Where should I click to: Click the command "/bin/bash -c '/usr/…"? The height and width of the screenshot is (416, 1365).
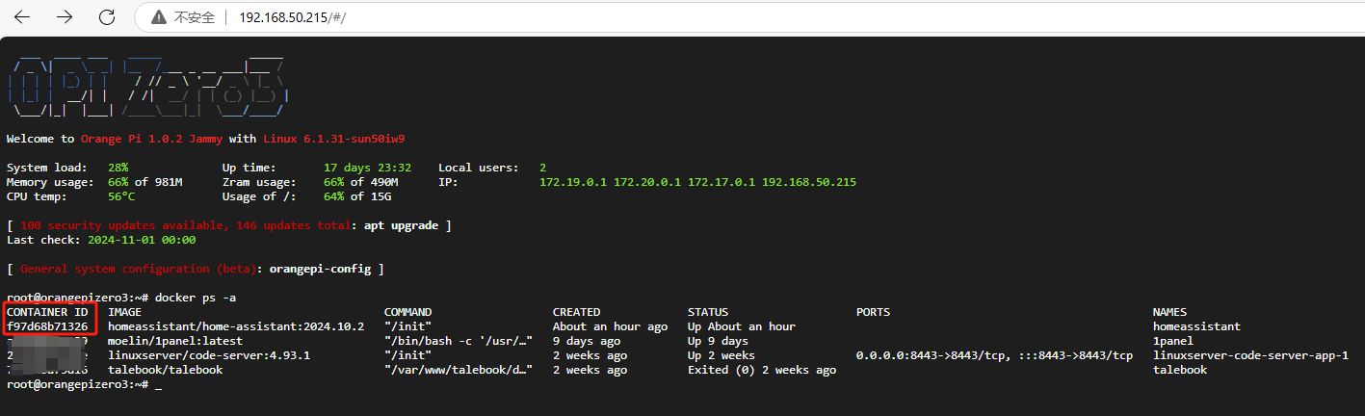[459, 341]
